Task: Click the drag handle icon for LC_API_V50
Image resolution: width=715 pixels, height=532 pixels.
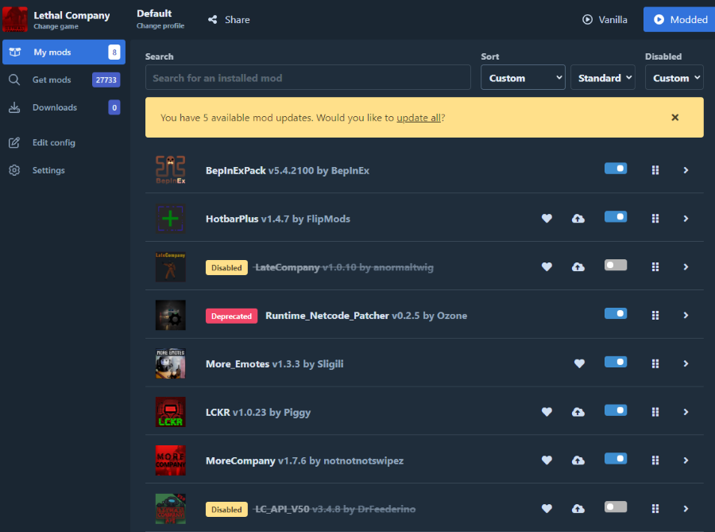Action: pos(655,509)
